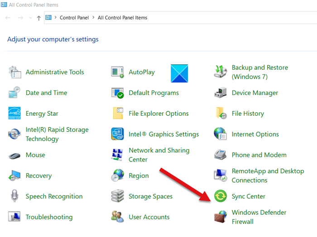Click the Network and Sharing Center icon
Screen dimensions: 317x237
click(117, 155)
